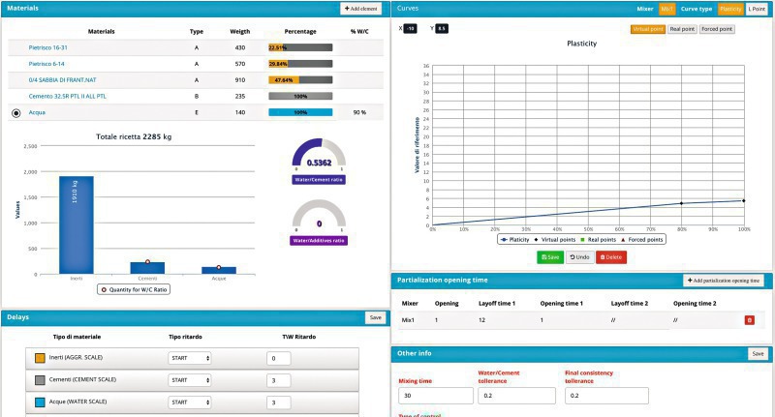Switch to Forced point mode
The width and height of the screenshot is (775, 417).
[717, 29]
